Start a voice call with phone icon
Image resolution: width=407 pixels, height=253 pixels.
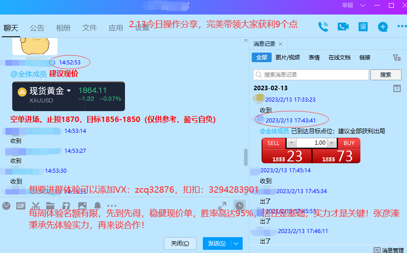323,26
